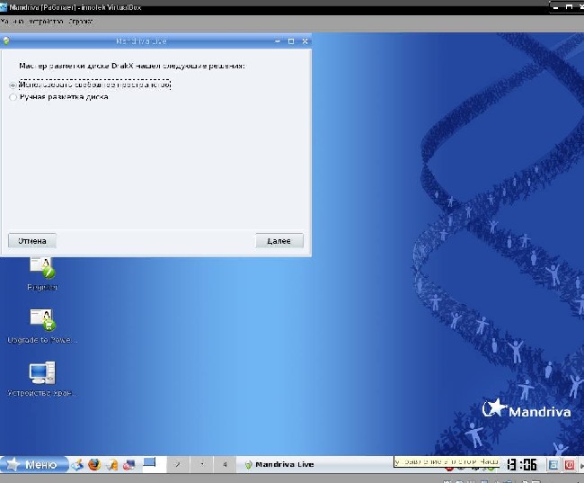Open the Машина menu in VirtualBox
Image resolution: width=584 pixels, height=483 pixels.
point(13,22)
